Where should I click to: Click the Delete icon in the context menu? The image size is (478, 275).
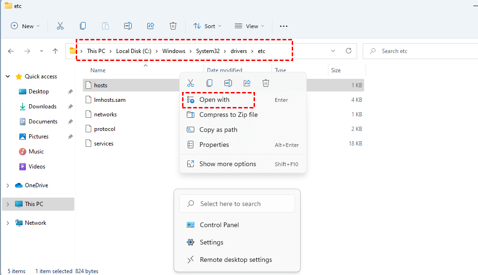pyautogui.click(x=266, y=83)
